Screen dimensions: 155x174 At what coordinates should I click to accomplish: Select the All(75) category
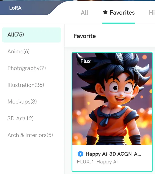pyautogui.click(x=31, y=35)
